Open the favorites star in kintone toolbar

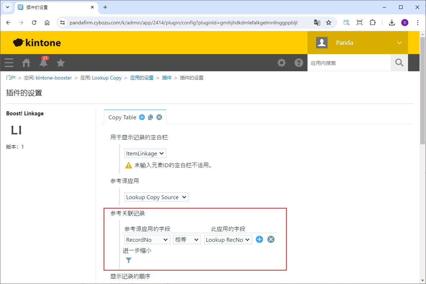pyautogui.click(x=61, y=63)
